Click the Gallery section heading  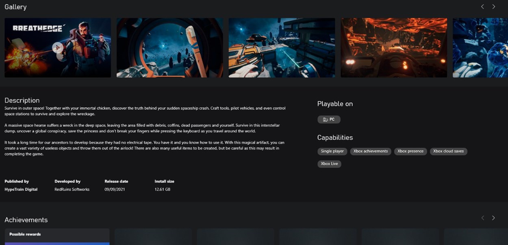point(15,7)
